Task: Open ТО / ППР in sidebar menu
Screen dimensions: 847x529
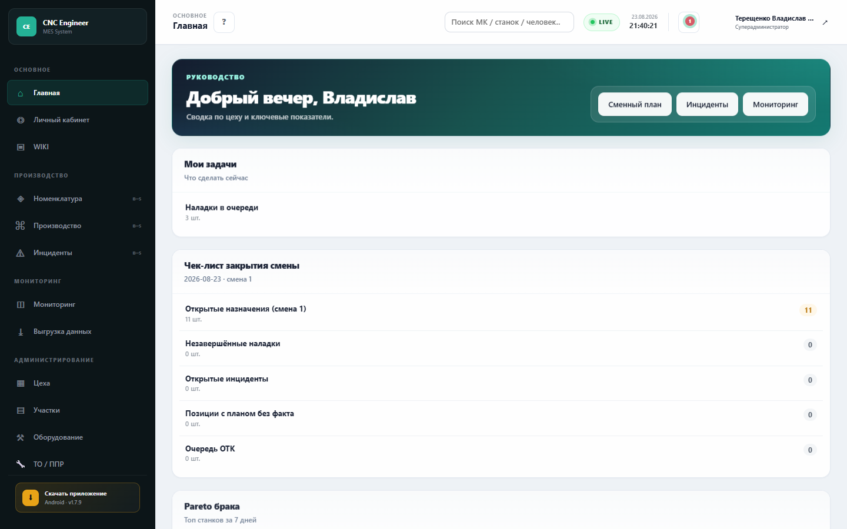Action: click(78, 464)
